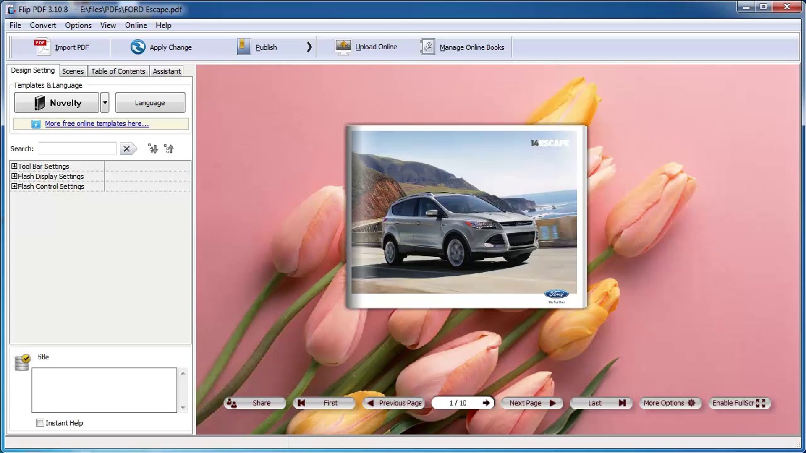Go to Next Page of flipbook
Image resolution: width=806 pixels, height=453 pixels.
pos(532,403)
